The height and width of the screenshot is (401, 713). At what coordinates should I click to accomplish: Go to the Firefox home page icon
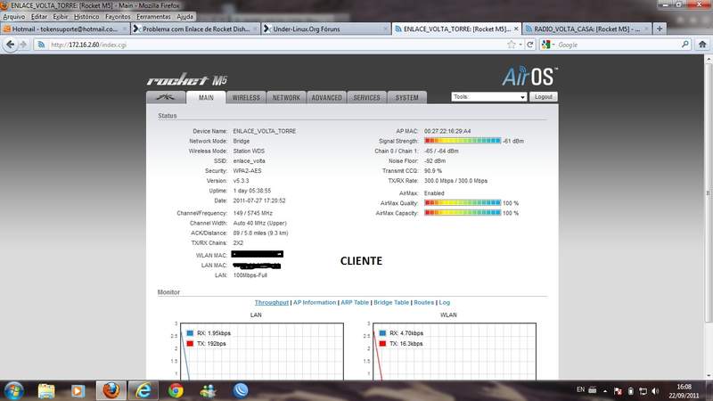pos(702,45)
